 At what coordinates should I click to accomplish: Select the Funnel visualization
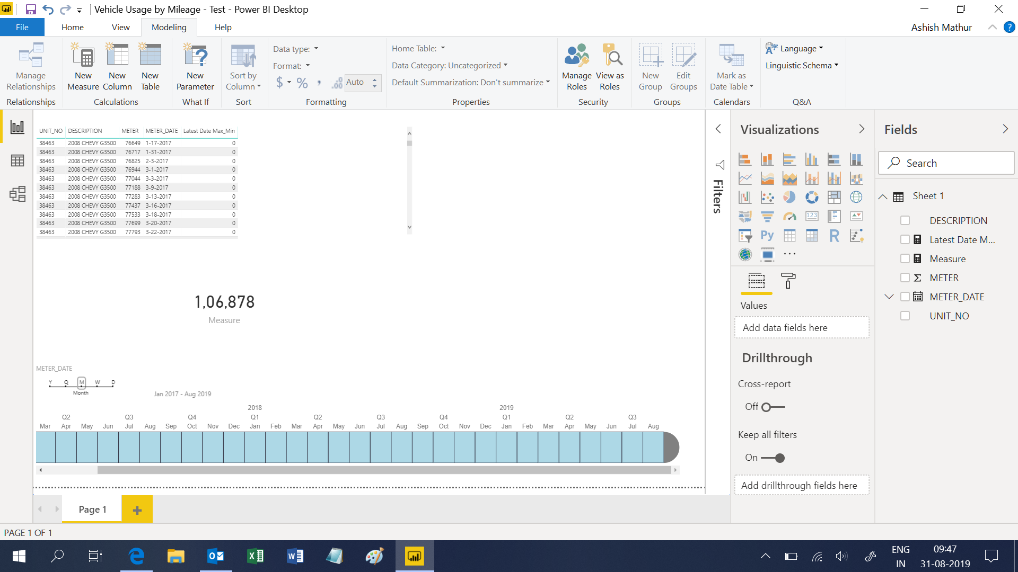(767, 216)
